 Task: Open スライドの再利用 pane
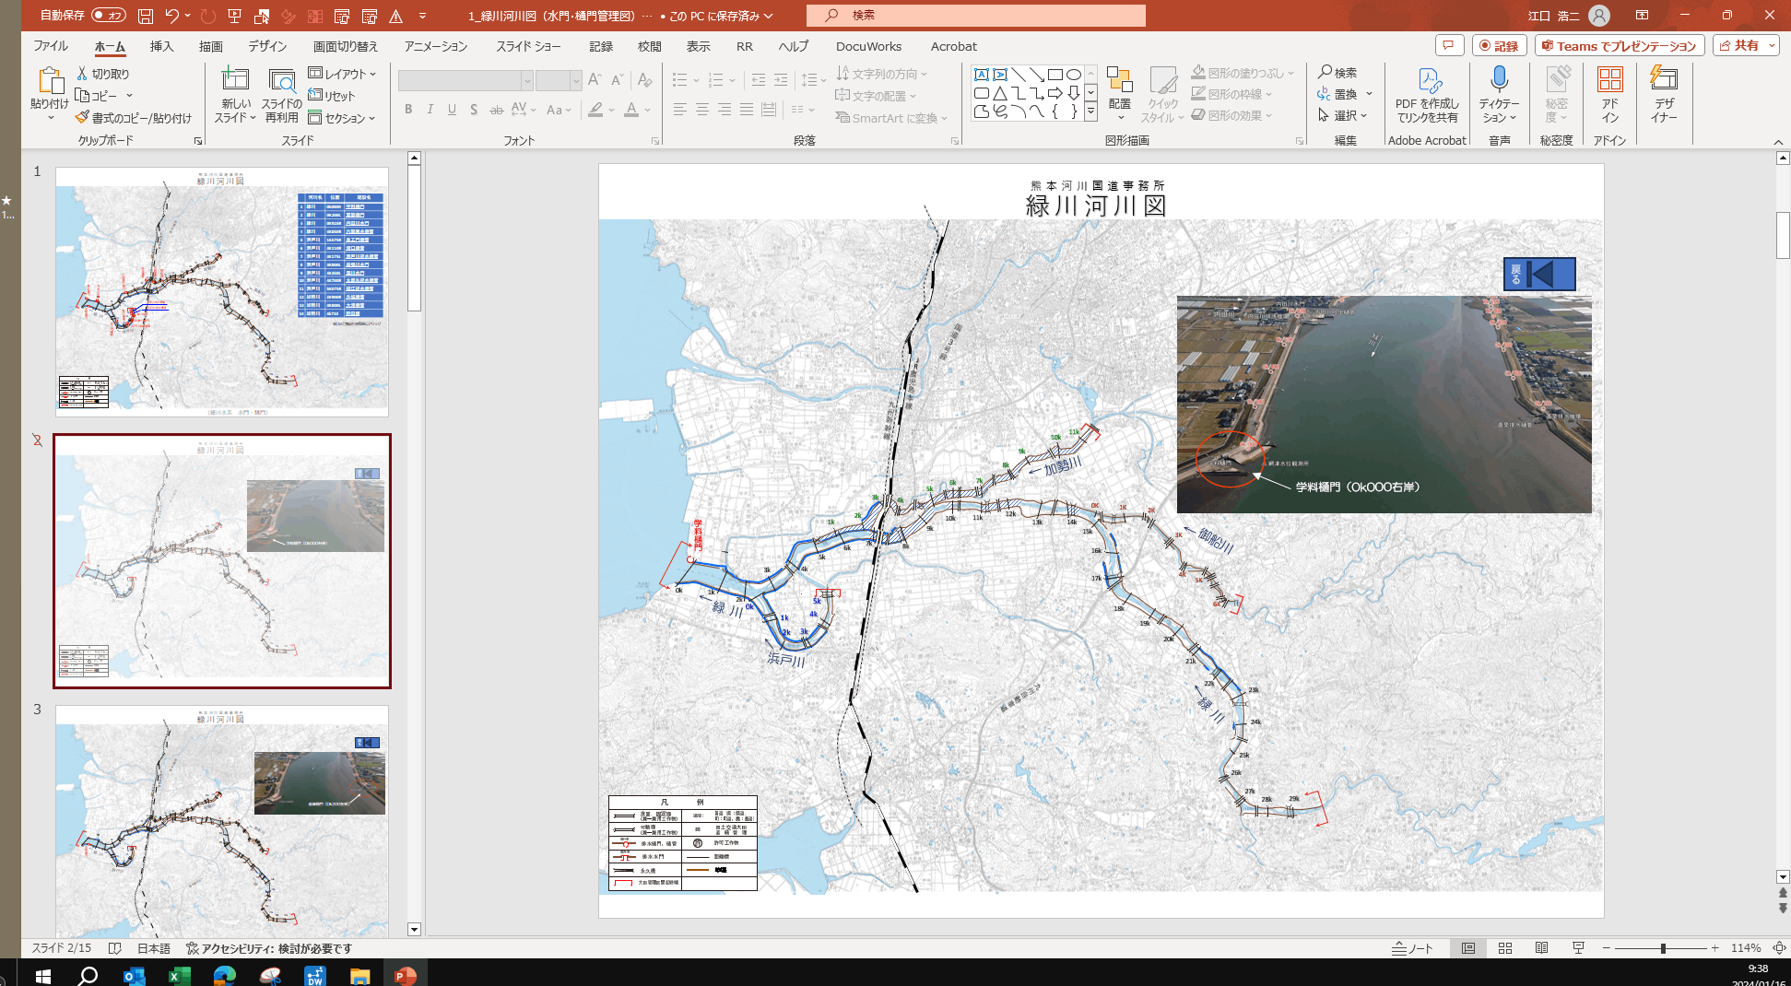pos(281,96)
